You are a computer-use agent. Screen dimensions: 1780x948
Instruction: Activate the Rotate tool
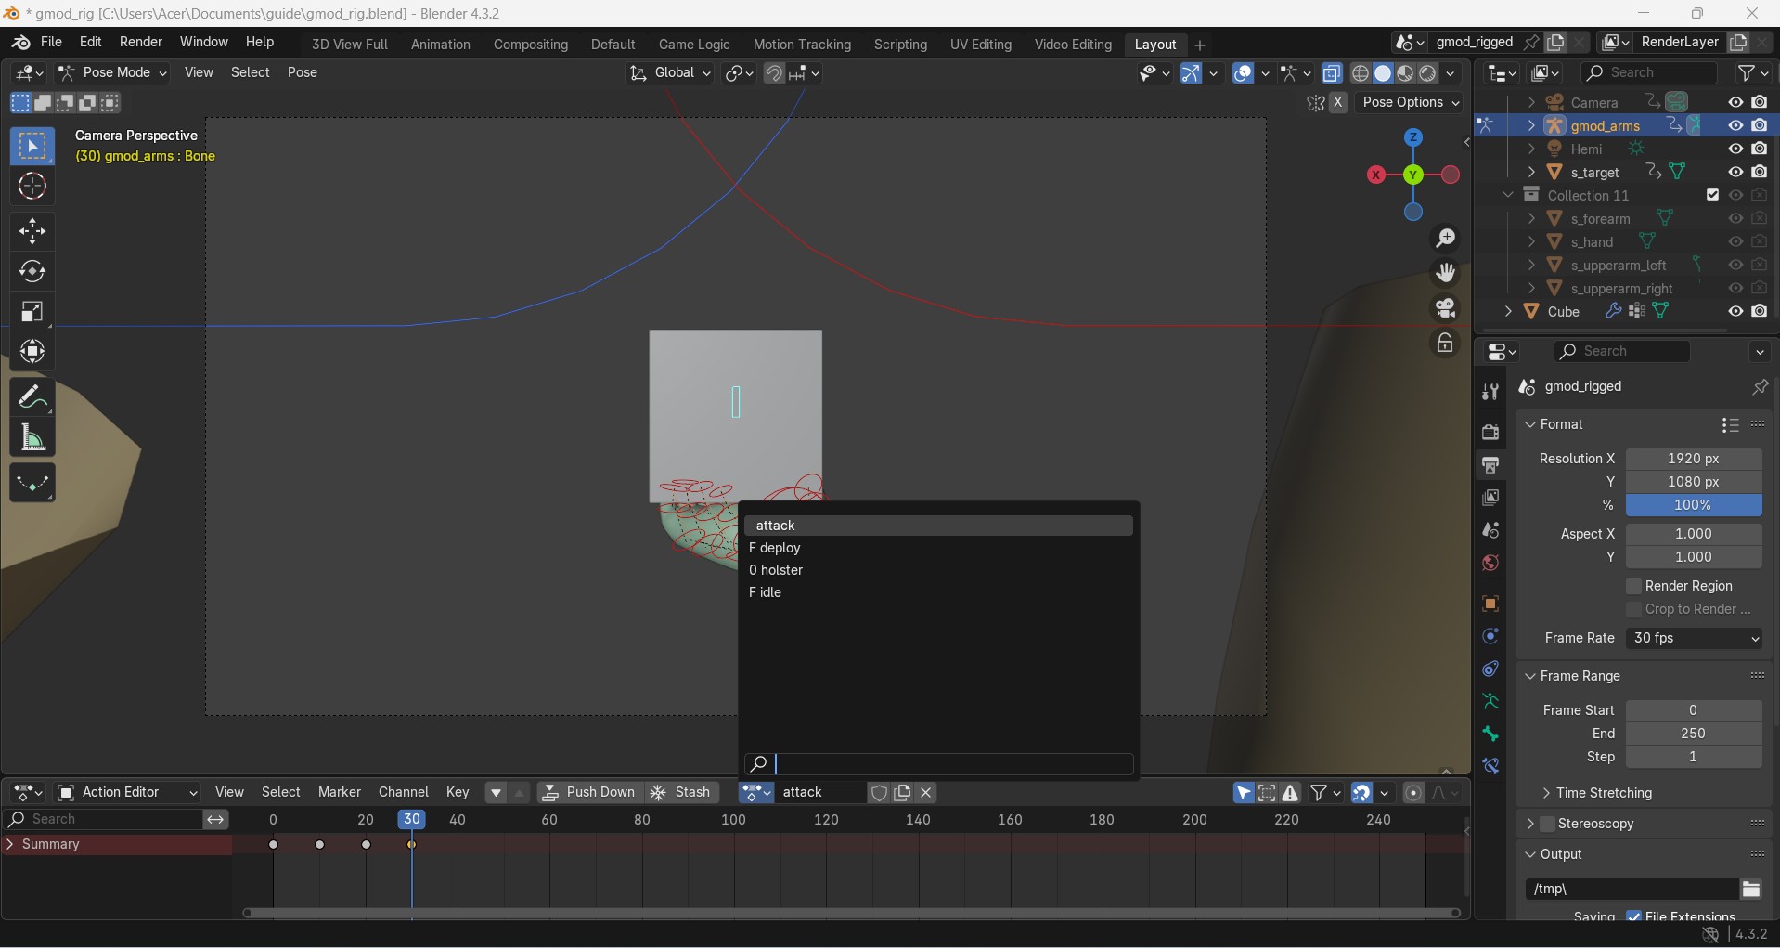(32, 272)
